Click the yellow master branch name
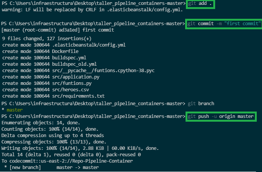Image resolution: width=262 pixels, height=172 pixels. tap(15, 110)
